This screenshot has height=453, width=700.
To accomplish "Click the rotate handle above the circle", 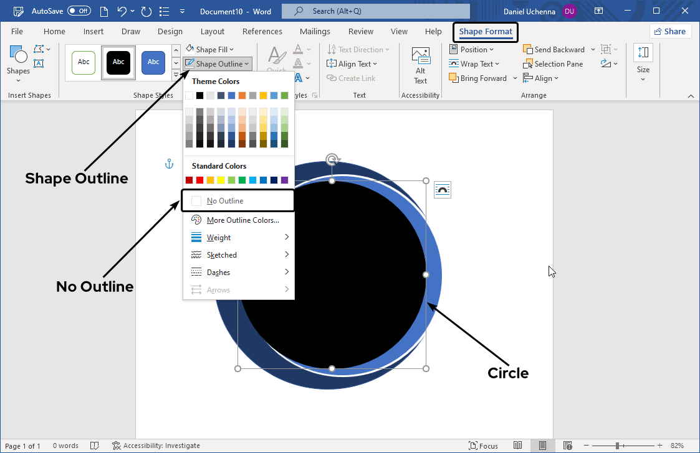I will [332, 159].
